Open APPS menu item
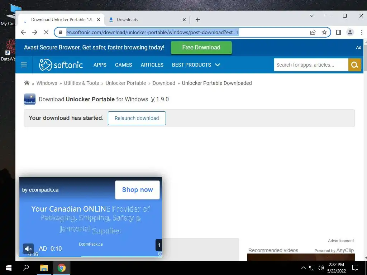 point(100,65)
